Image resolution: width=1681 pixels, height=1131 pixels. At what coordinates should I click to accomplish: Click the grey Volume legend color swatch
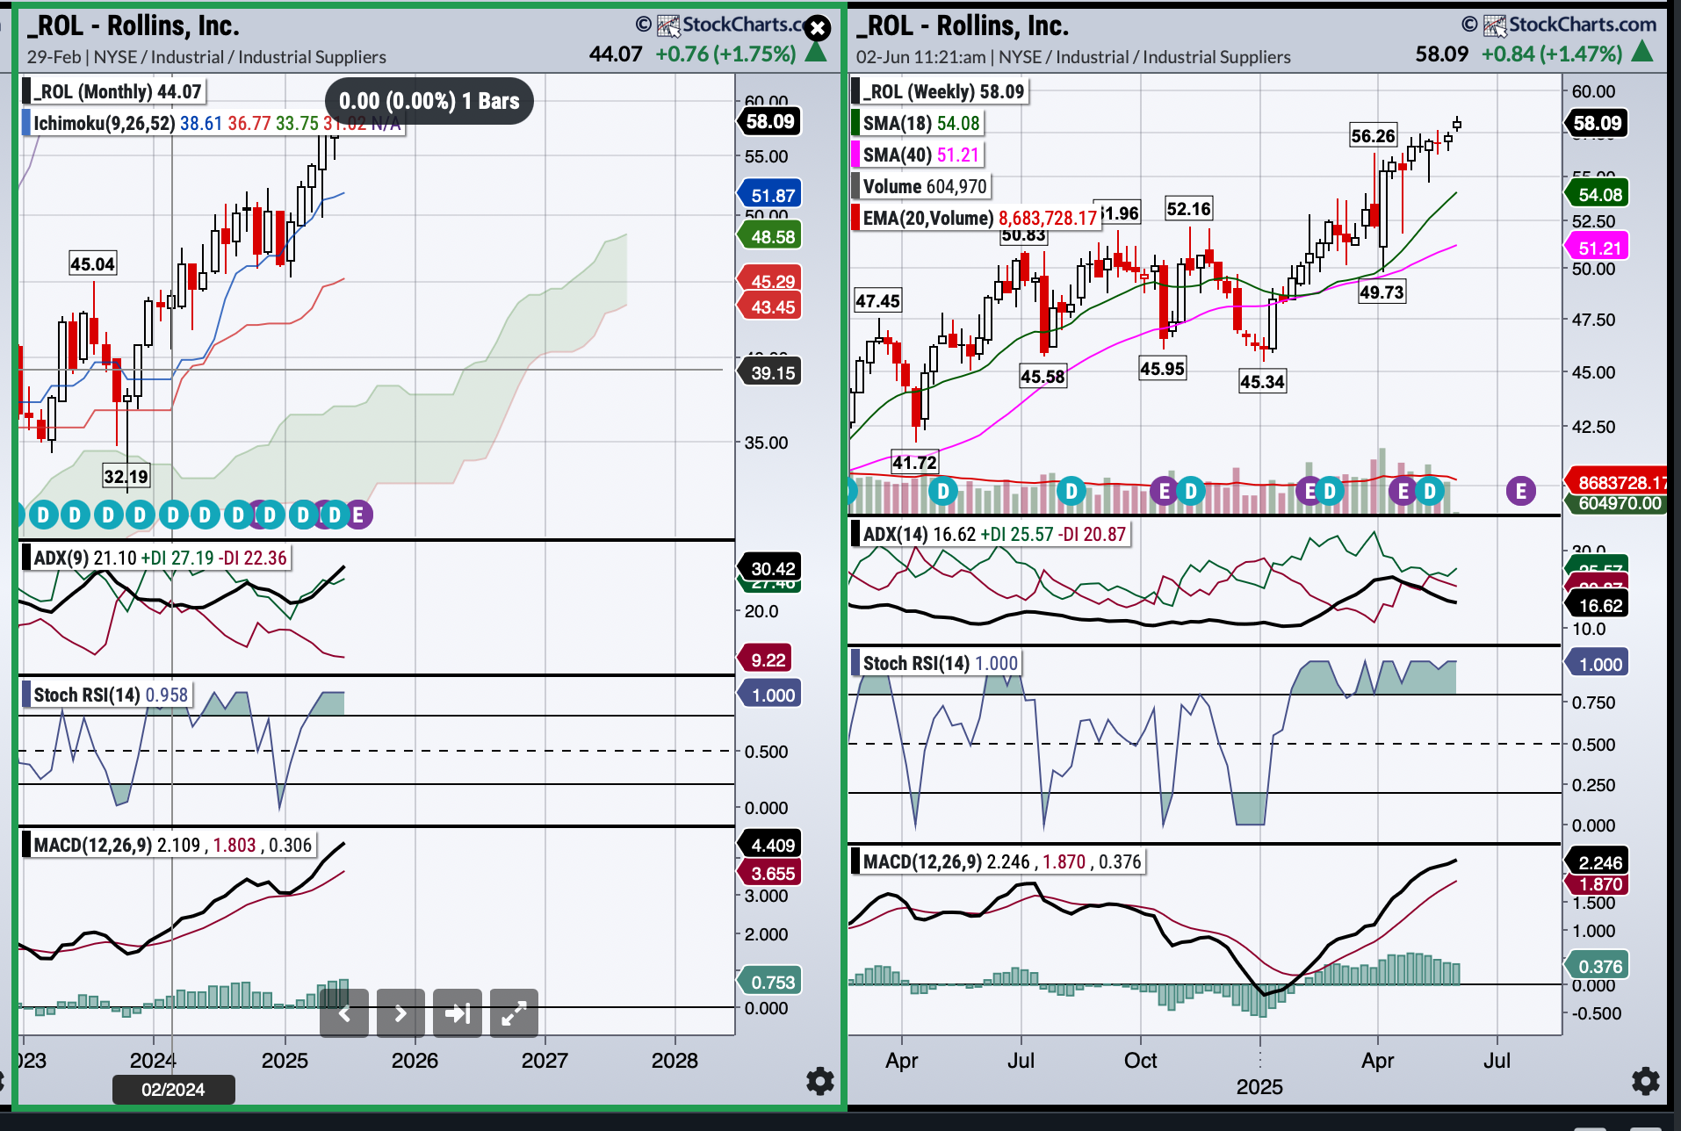pyautogui.click(x=855, y=186)
